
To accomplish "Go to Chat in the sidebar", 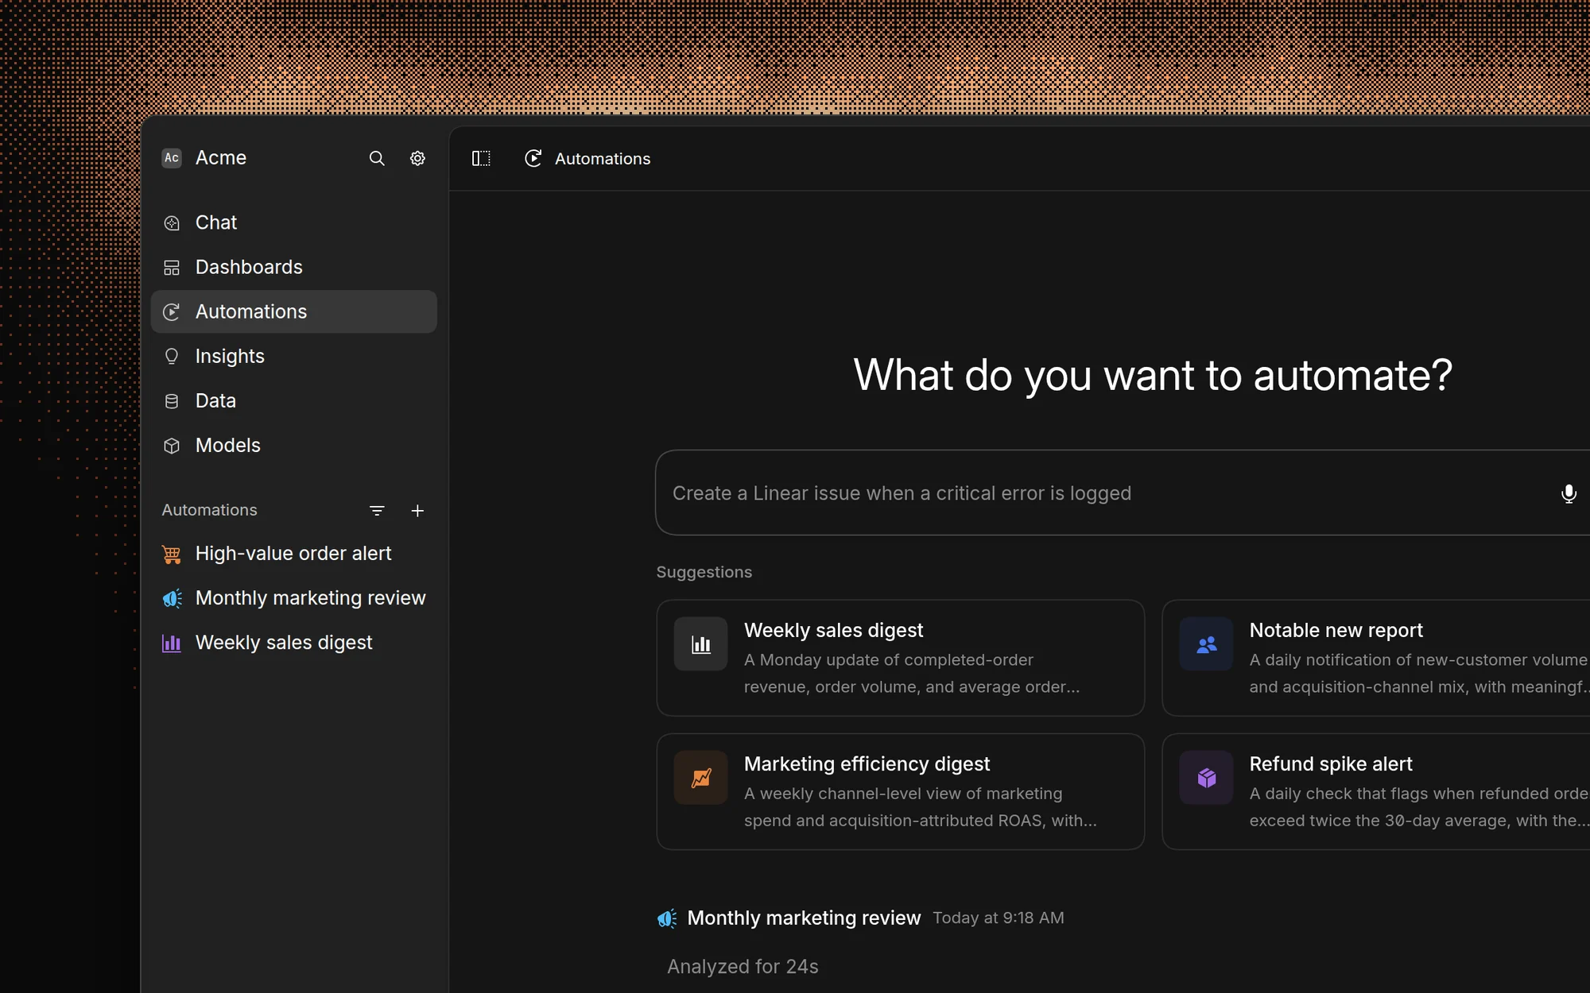I will (293, 222).
